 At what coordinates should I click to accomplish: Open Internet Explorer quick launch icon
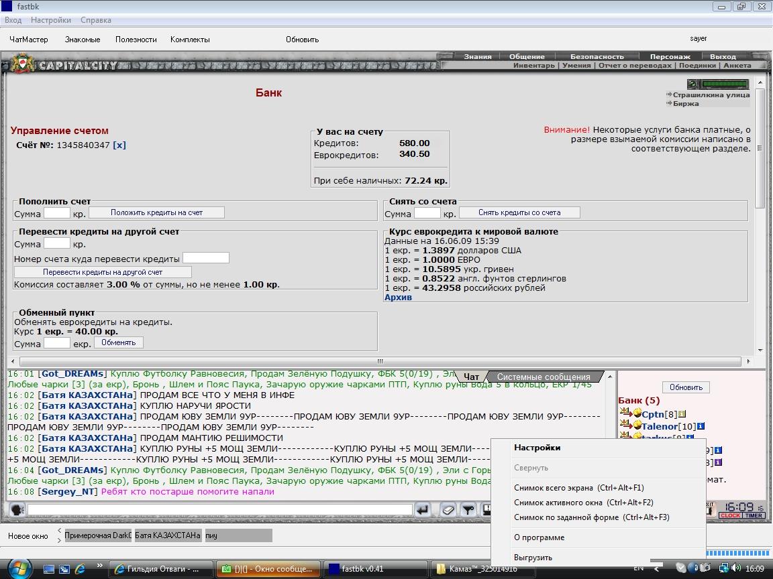[80, 569]
